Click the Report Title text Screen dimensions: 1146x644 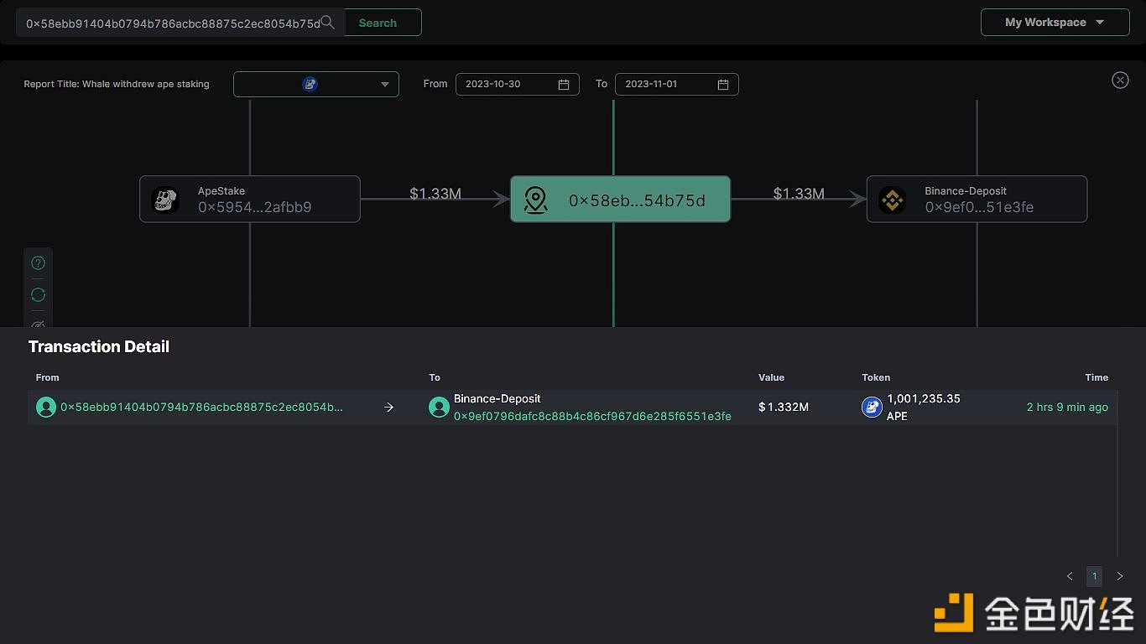click(117, 84)
